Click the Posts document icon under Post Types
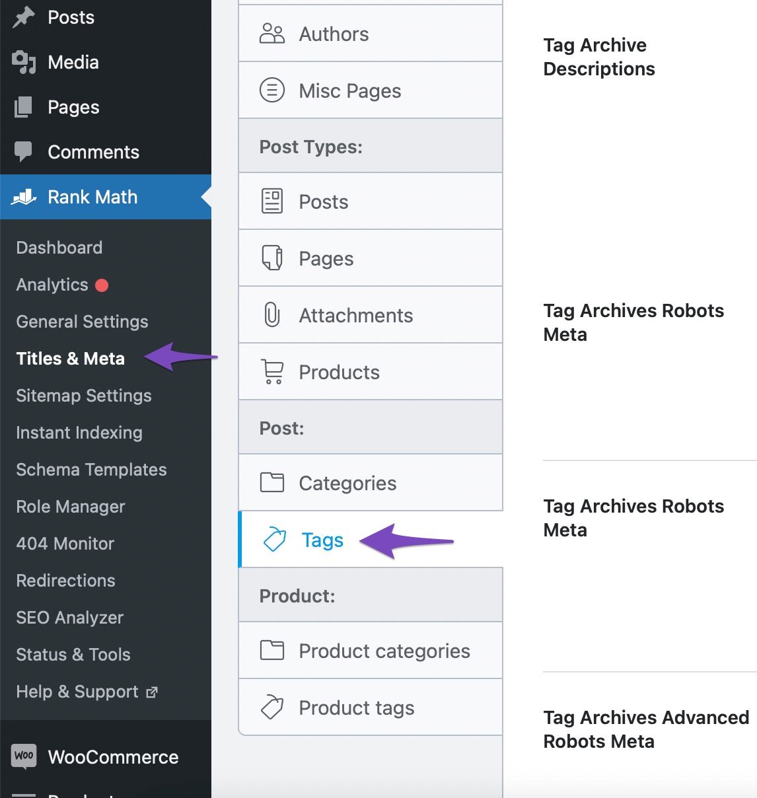Screen dimensions: 757x798 [x=272, y=201]
